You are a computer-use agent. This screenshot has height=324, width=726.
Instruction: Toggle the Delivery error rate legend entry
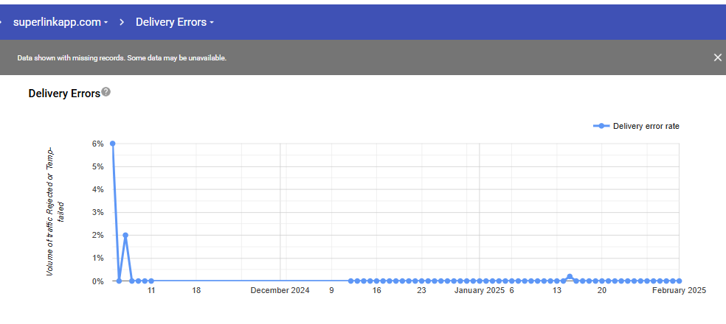click(x=646, y=126)
